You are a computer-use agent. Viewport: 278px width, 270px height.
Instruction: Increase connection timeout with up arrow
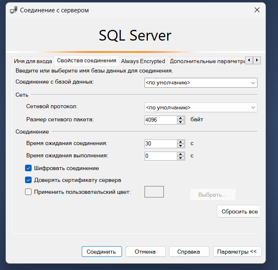[181, 142]
